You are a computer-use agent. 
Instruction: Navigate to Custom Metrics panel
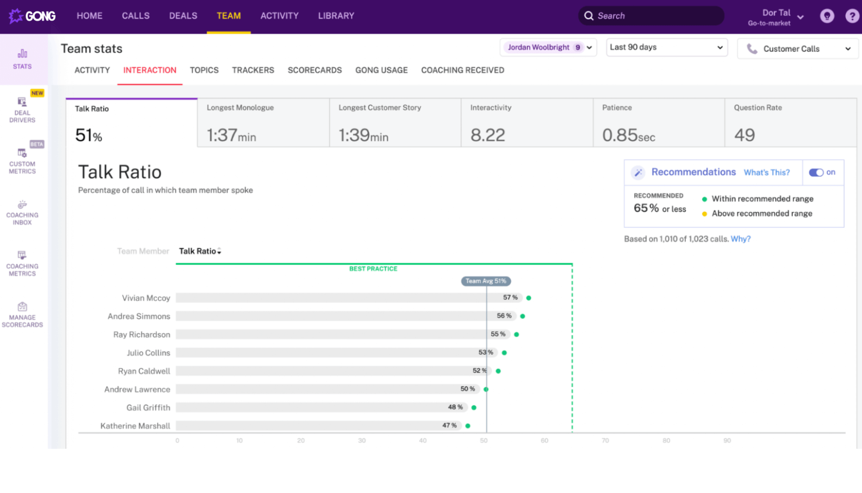coord(22,160)
